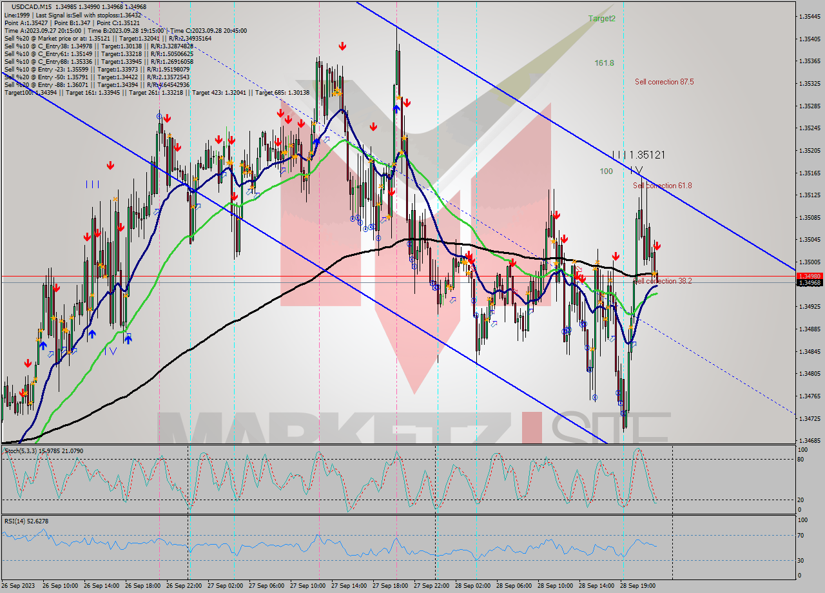Click the '28 Sep 06:00' time label

(x=514, y=586)
